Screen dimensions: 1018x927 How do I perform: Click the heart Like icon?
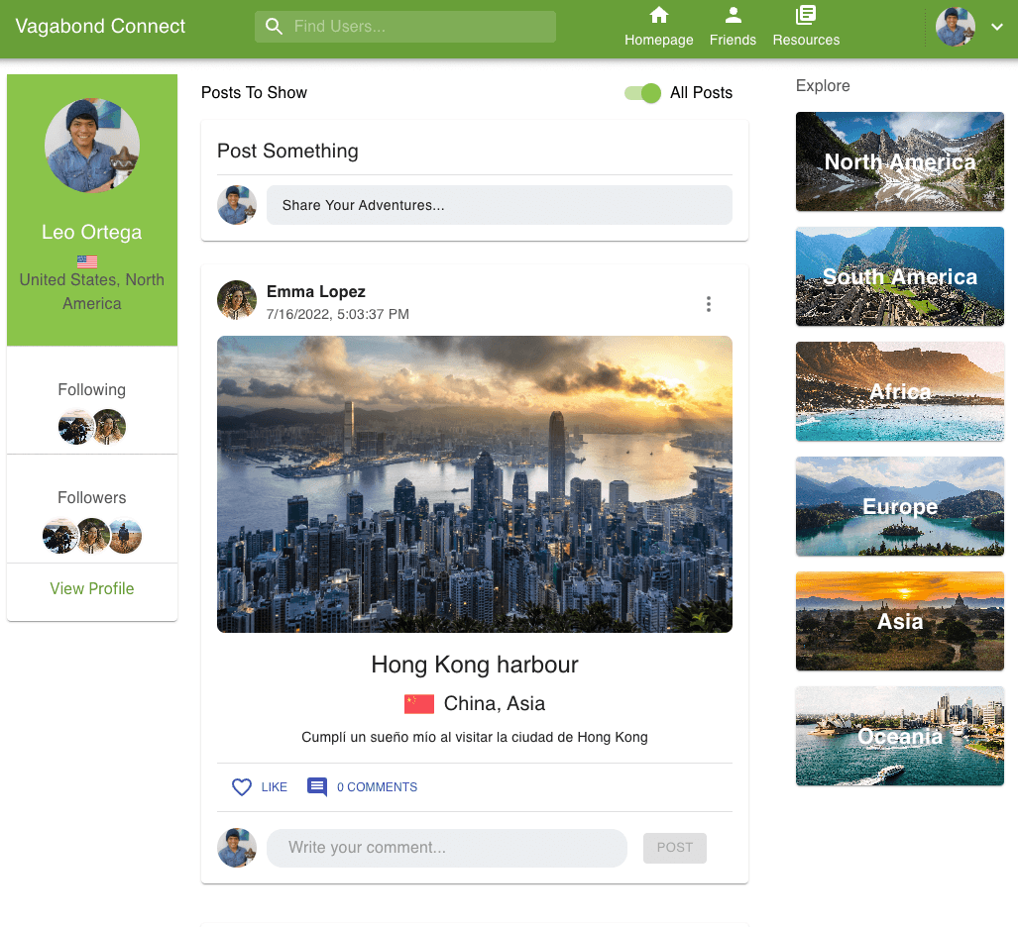pos(242,787)
